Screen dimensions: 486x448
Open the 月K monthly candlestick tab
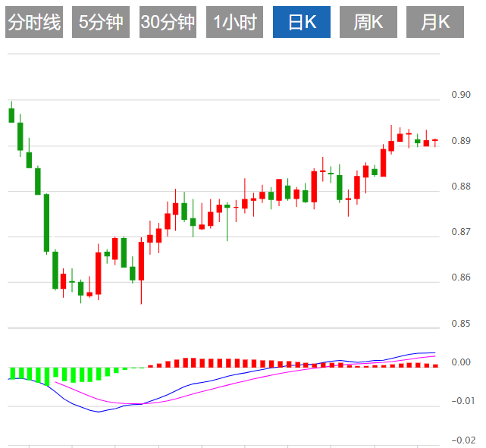435,22
